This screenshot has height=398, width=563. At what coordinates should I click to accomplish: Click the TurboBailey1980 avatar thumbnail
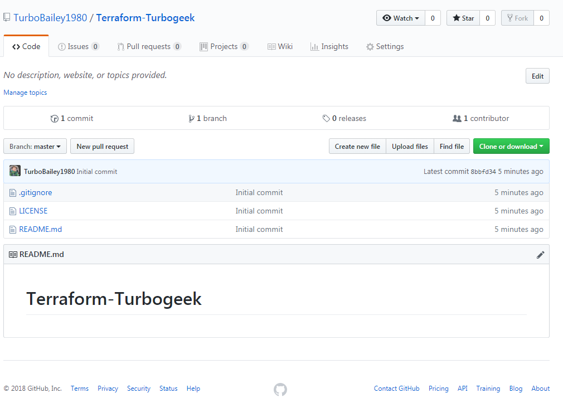tap(14, 171)
